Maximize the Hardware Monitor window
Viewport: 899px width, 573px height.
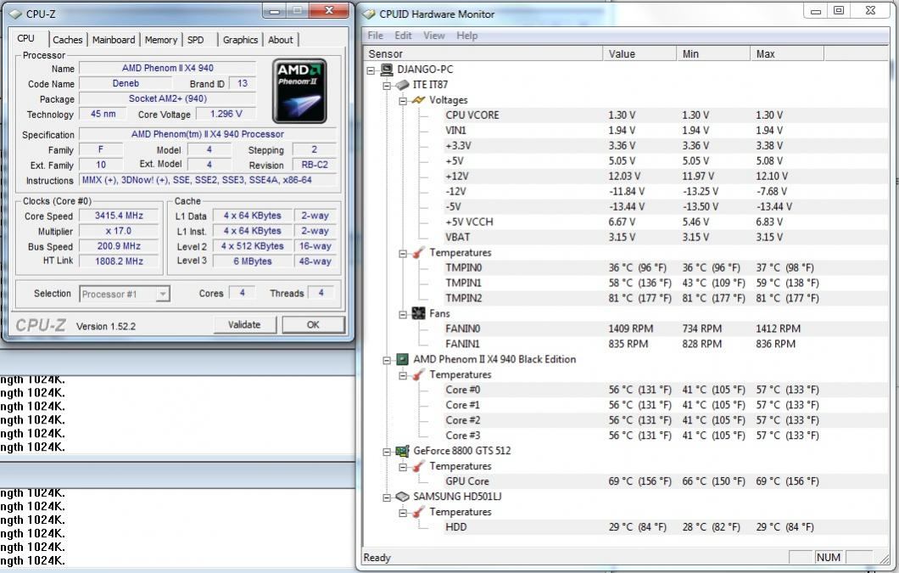(x=839, y=10)
